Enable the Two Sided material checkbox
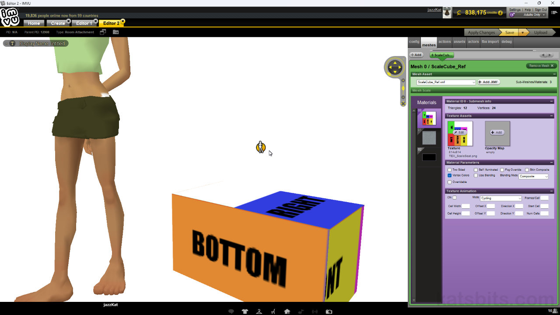The height and width of the screenshot is (315, 560). point(450,170)
